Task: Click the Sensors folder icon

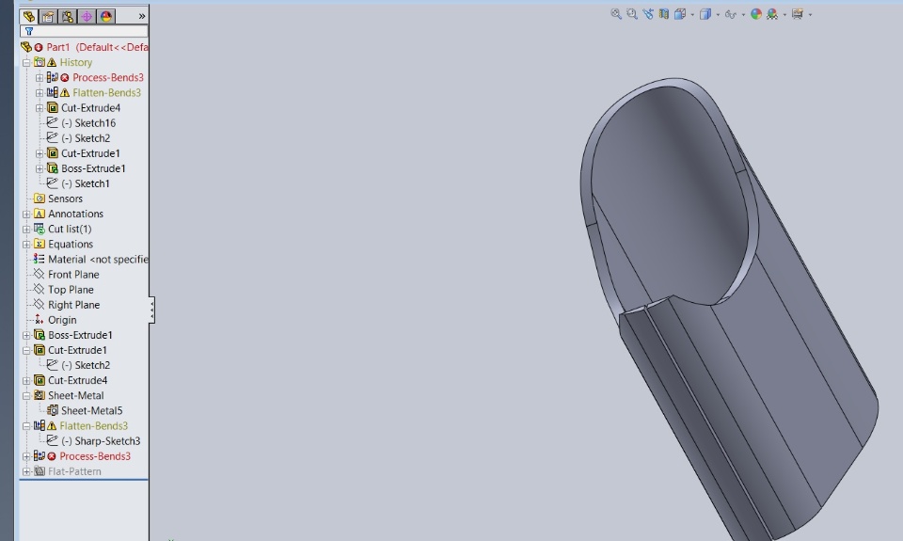Action: coord(40,199)
